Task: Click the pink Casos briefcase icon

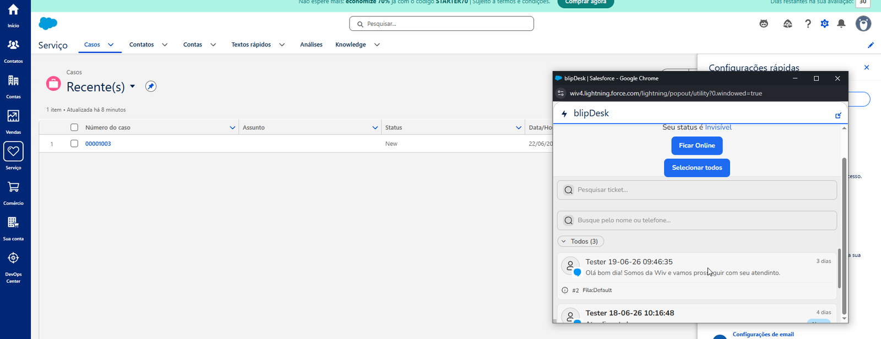Action: [x=53, y=84]
